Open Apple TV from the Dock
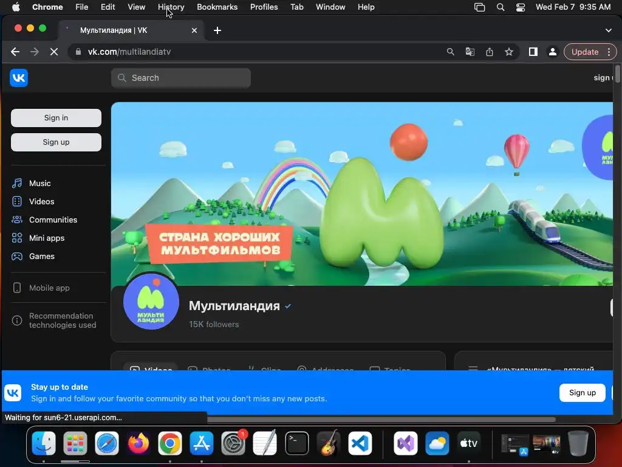 (x=468, y=443)
